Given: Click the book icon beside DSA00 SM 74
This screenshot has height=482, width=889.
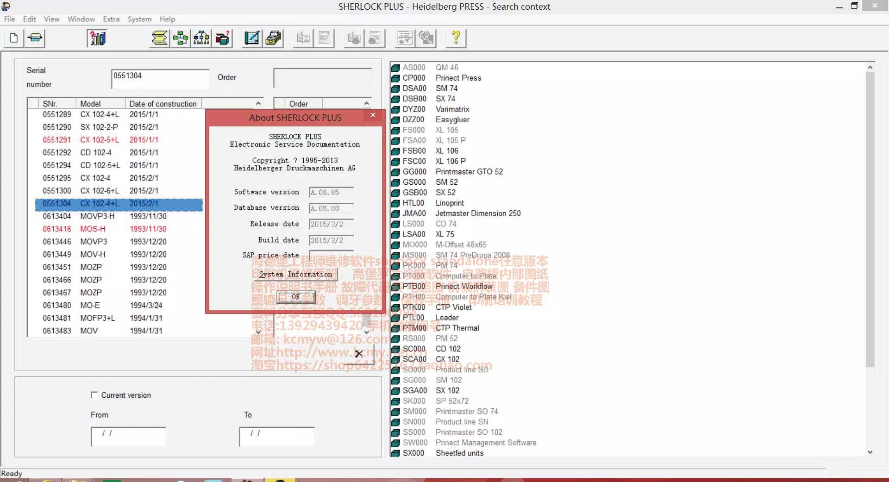Looking at the screenshot, I should 395,88.
